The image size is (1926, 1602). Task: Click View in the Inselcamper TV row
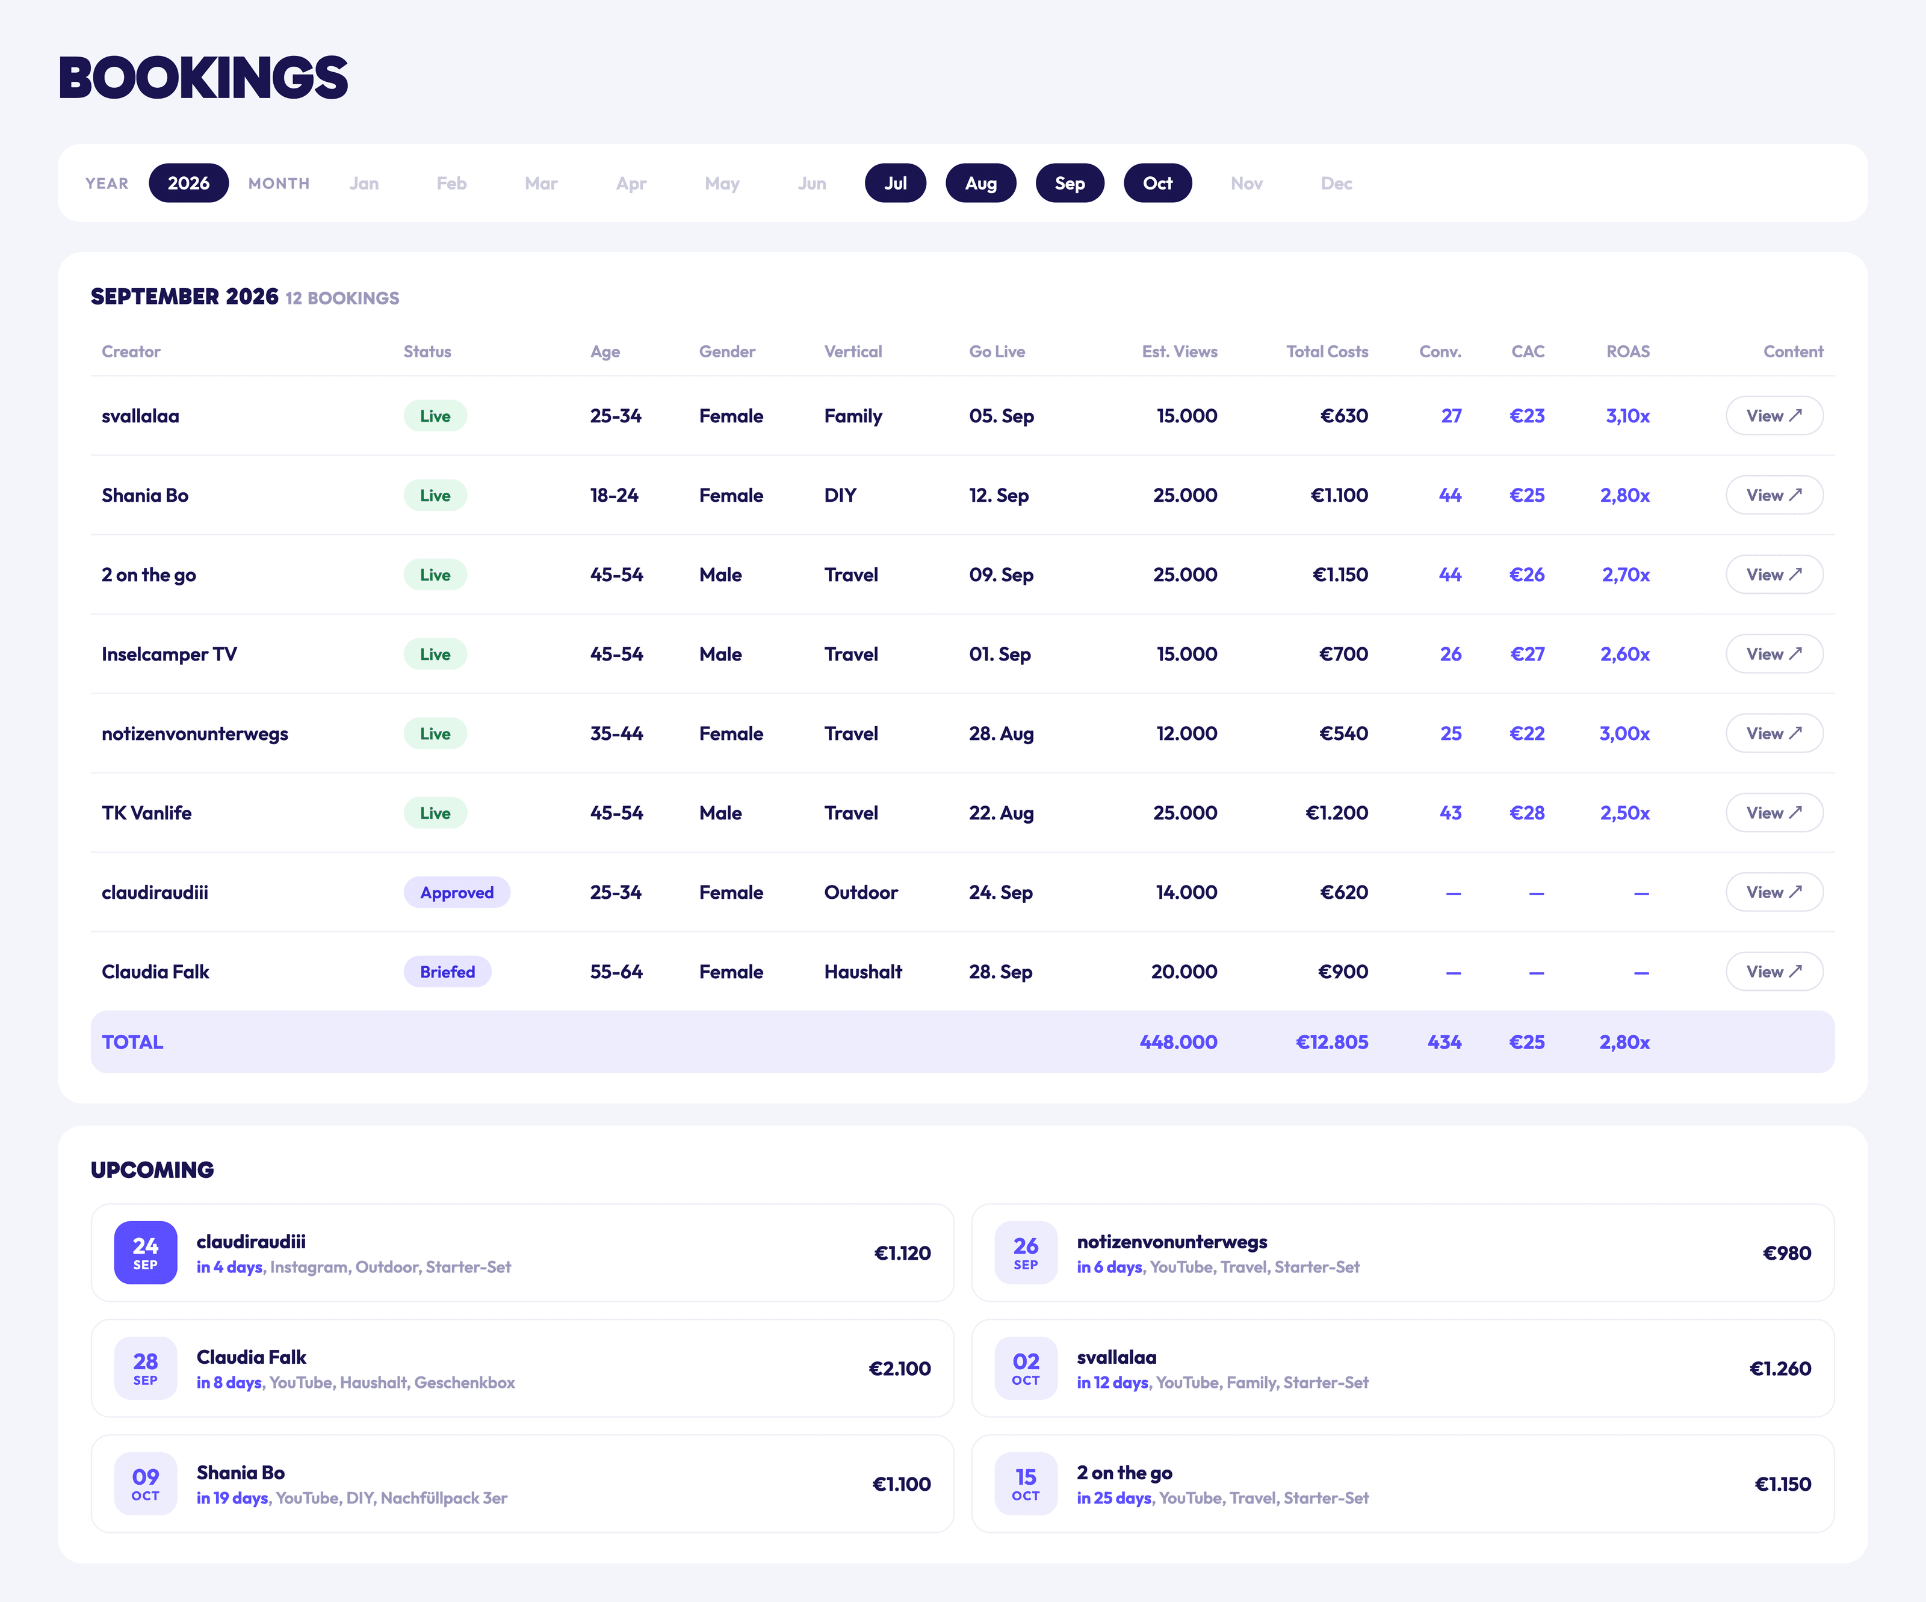coord(1774,655)
